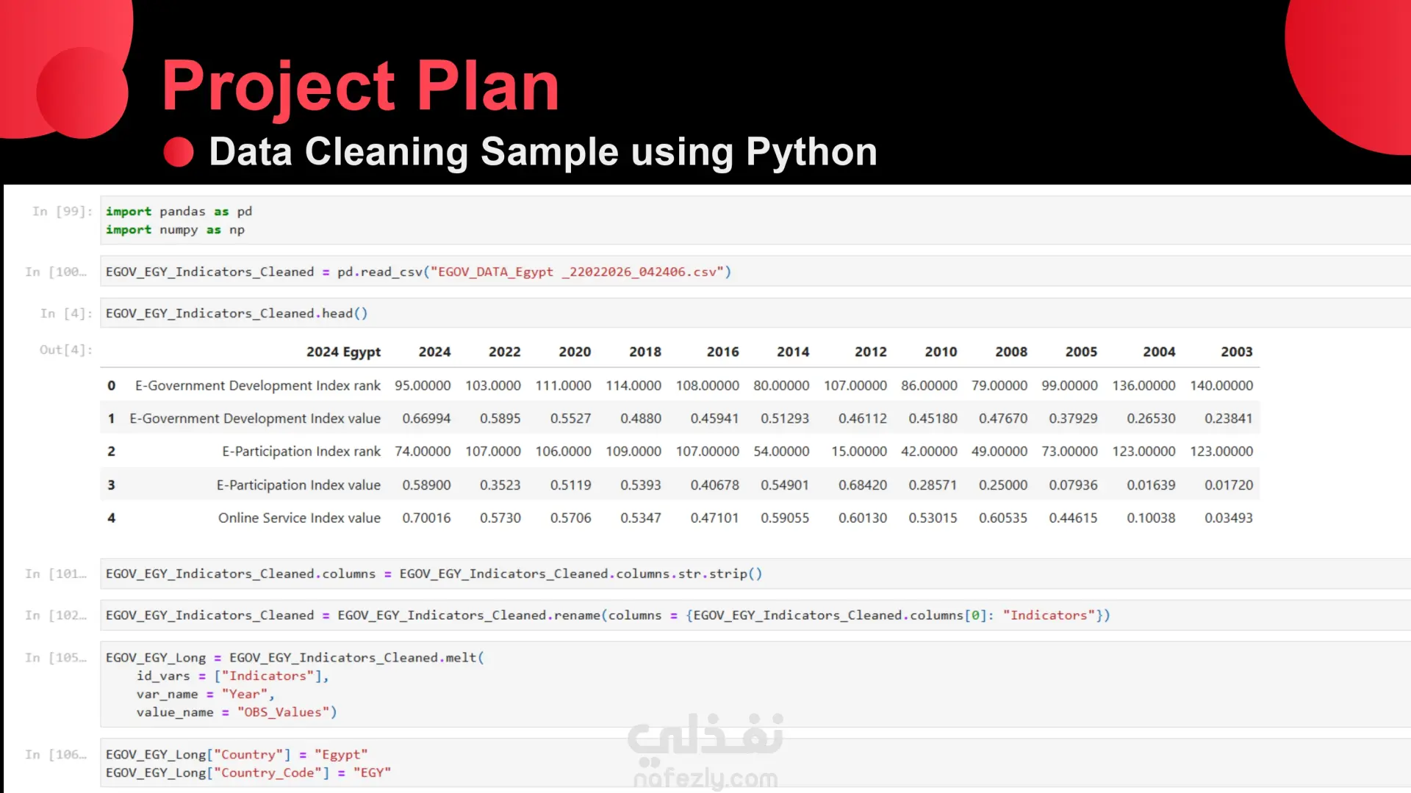Click the 2012 column header
Image resolution: width=1411 pixels, height=793 pixels.
point(871,352)
